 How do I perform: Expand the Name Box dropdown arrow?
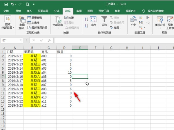21,40
